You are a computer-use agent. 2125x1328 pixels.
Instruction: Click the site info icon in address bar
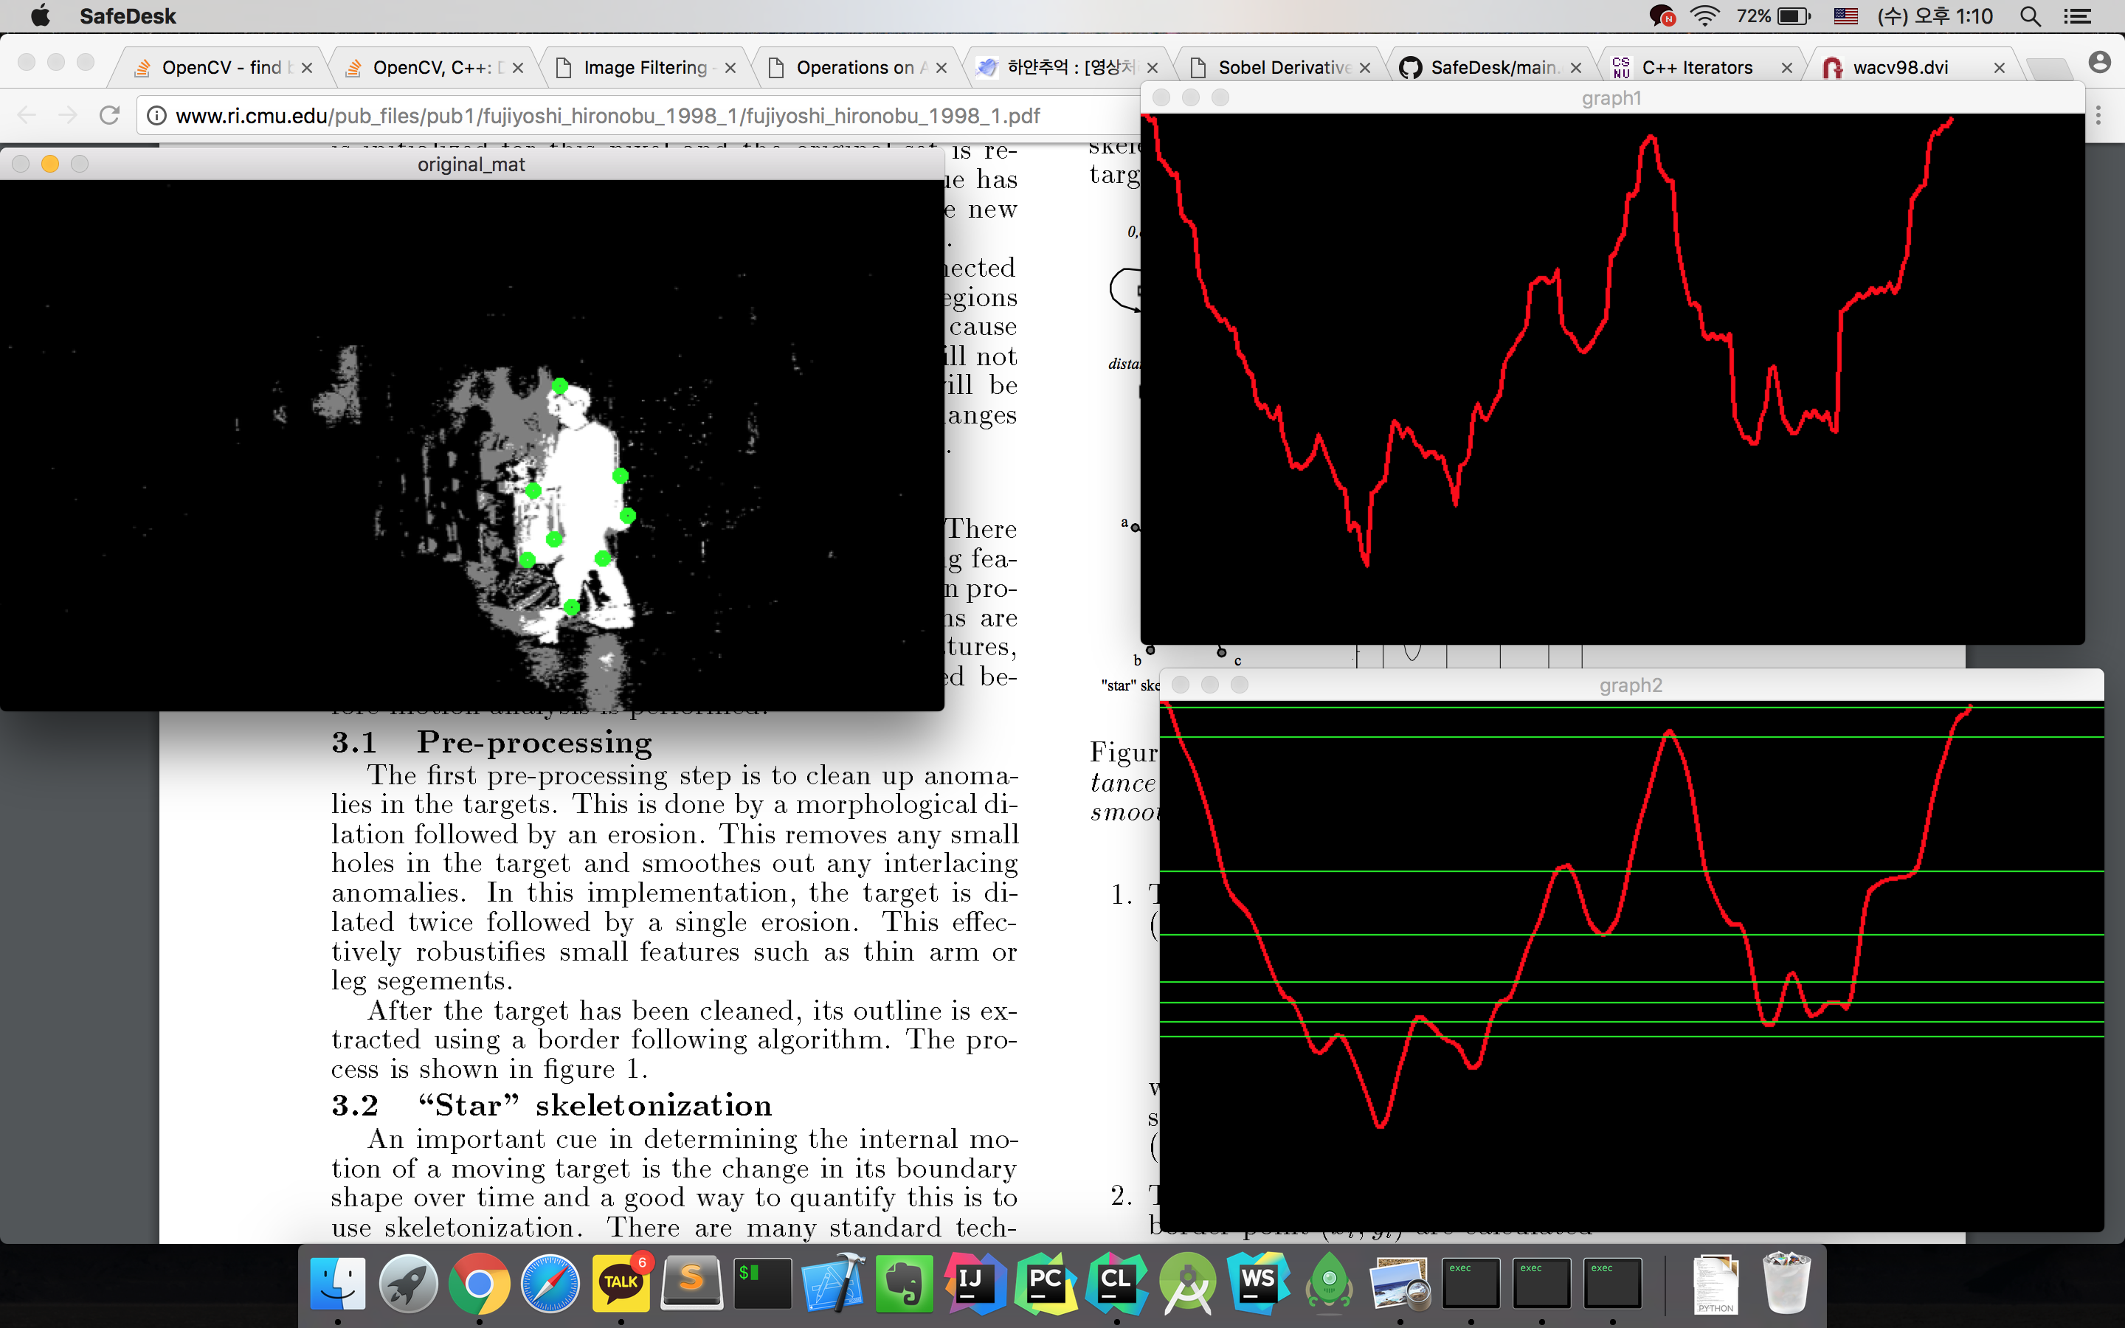click(157, 115)
